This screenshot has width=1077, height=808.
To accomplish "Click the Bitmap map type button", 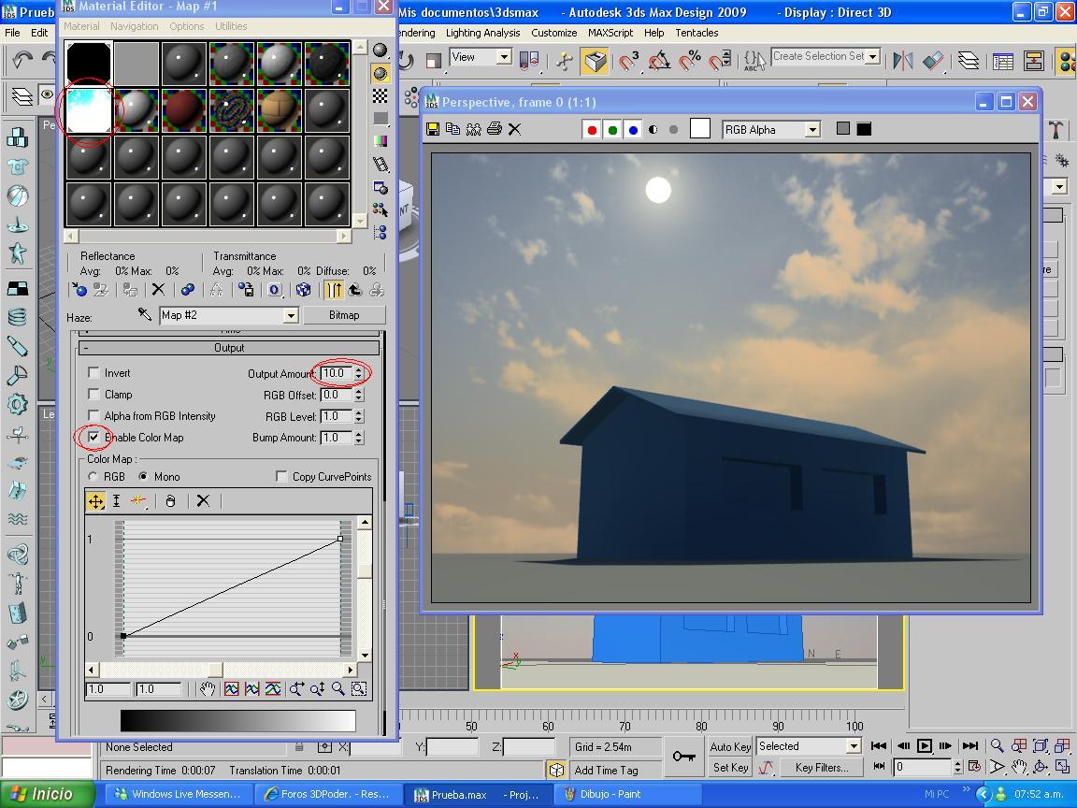I will (x=344, y=314).
